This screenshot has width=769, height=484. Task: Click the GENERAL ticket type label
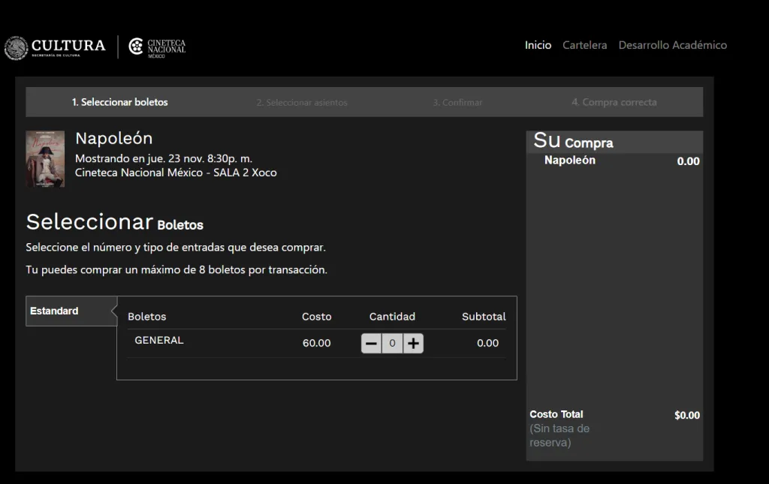coord(159,340)
